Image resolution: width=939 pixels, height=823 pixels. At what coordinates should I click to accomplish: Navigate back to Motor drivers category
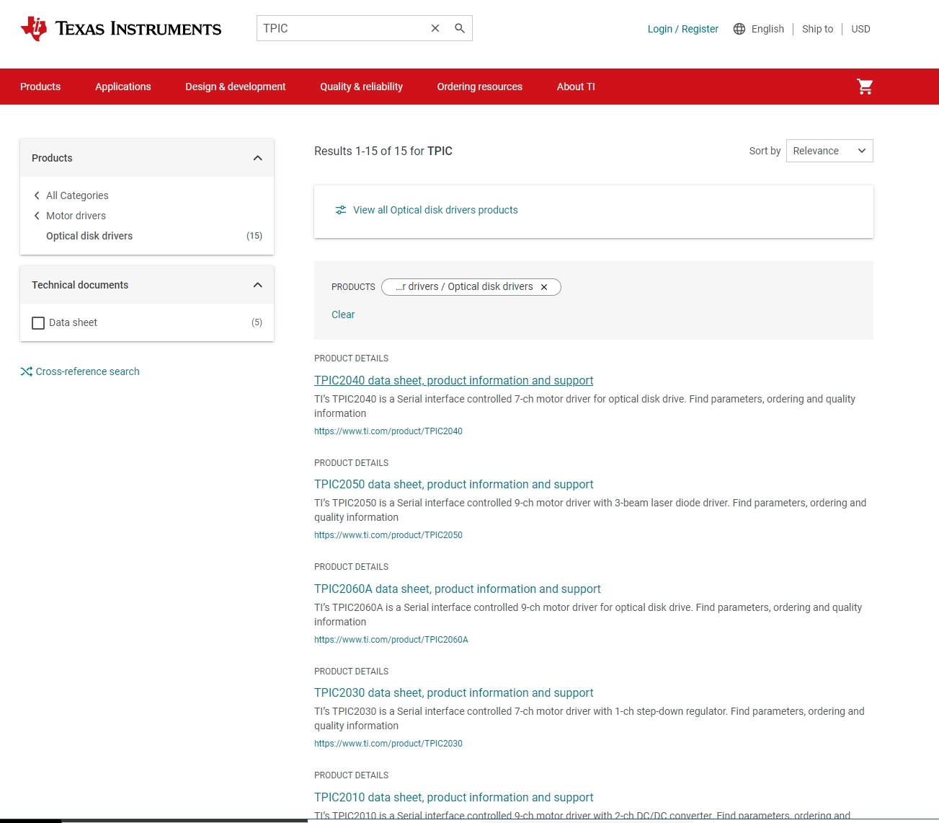76,216
